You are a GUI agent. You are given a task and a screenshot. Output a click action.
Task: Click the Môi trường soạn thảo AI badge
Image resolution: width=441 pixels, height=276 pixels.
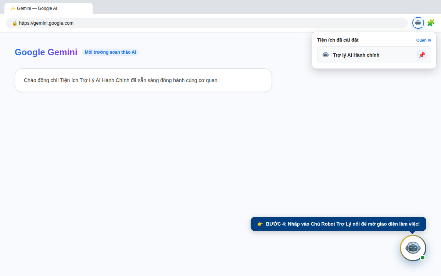(110, 52)
